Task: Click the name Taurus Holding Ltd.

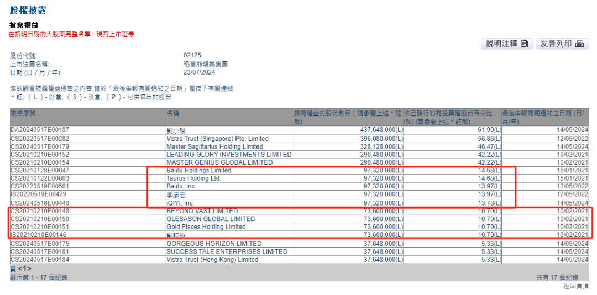Action: pyautogui.click(x=194, y=178)
